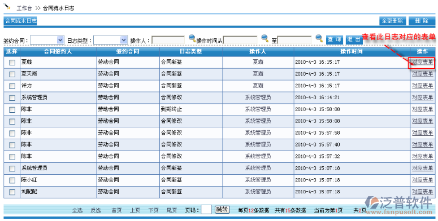438x221 pixels.
Task: Click the workbench icon before 工作台
Action: click(x=7, y=6)
